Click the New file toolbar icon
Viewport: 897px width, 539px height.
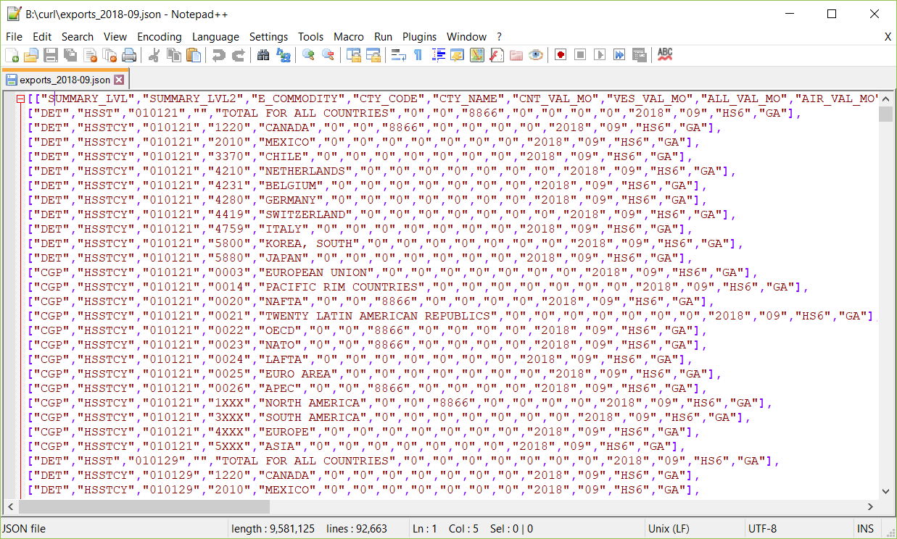point(12,55)
